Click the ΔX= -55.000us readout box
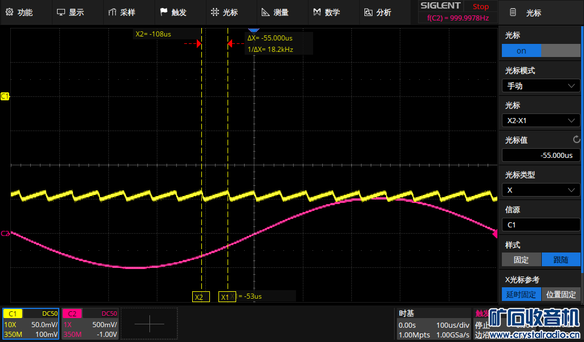Screen dimensions: 584x342 [270, 38]
